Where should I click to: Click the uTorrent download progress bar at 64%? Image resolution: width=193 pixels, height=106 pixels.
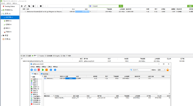[x=86, y=12]
